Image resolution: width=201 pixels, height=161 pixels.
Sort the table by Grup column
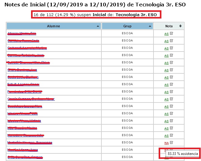(x=127, y=26)
